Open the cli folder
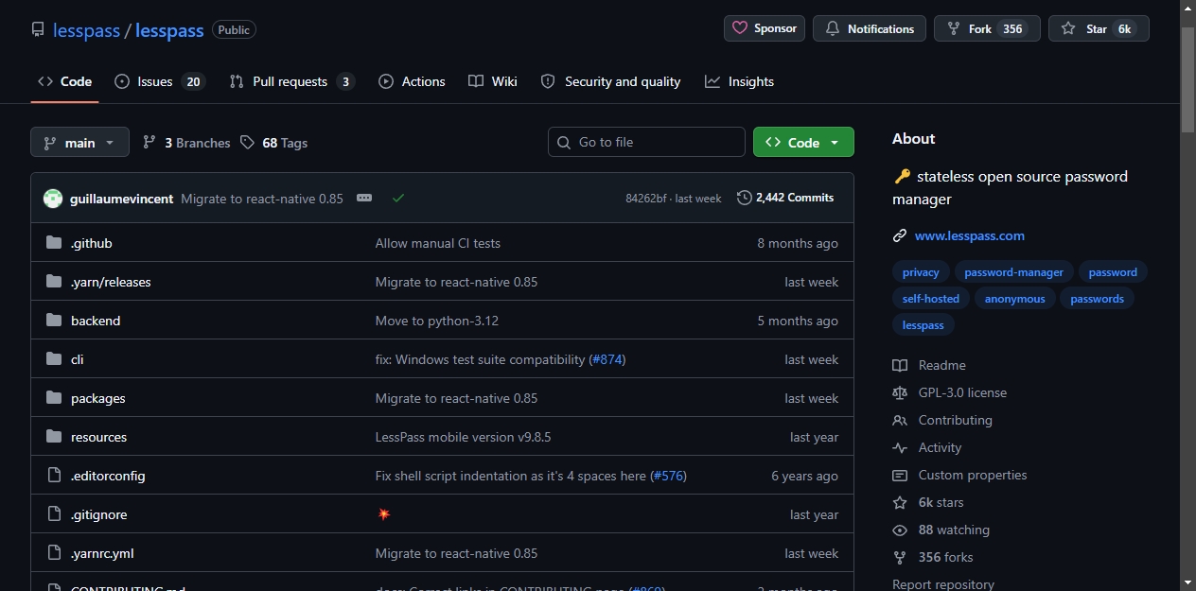This screenshot has height=591, width=1196. point(78,359)
